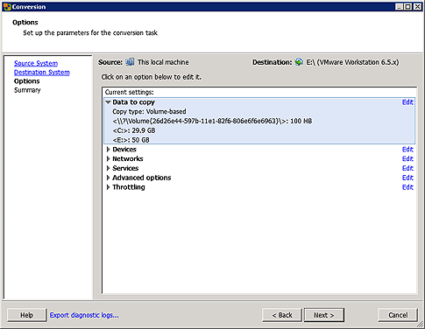Expand the Services section
Viewport: 425px width, 329px height.
point(108,168)
